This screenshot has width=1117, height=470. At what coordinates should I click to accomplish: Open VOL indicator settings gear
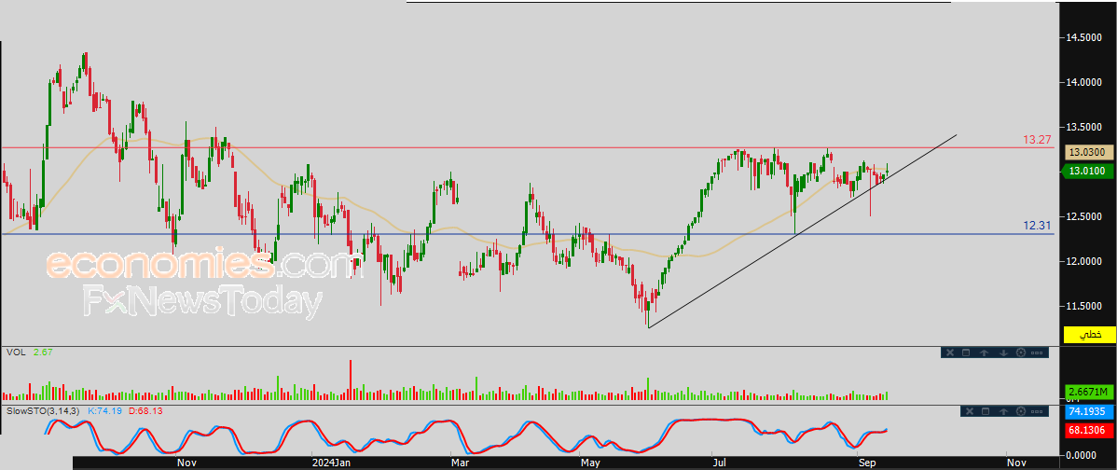coord(1021,352)
